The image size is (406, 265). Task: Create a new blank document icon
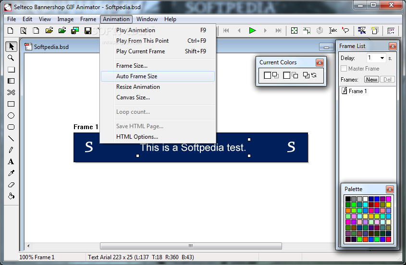click(x=11, y=31)
